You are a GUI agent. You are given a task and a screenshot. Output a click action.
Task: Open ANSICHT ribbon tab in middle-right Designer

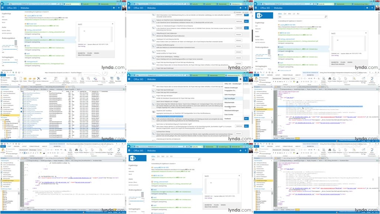298,75
